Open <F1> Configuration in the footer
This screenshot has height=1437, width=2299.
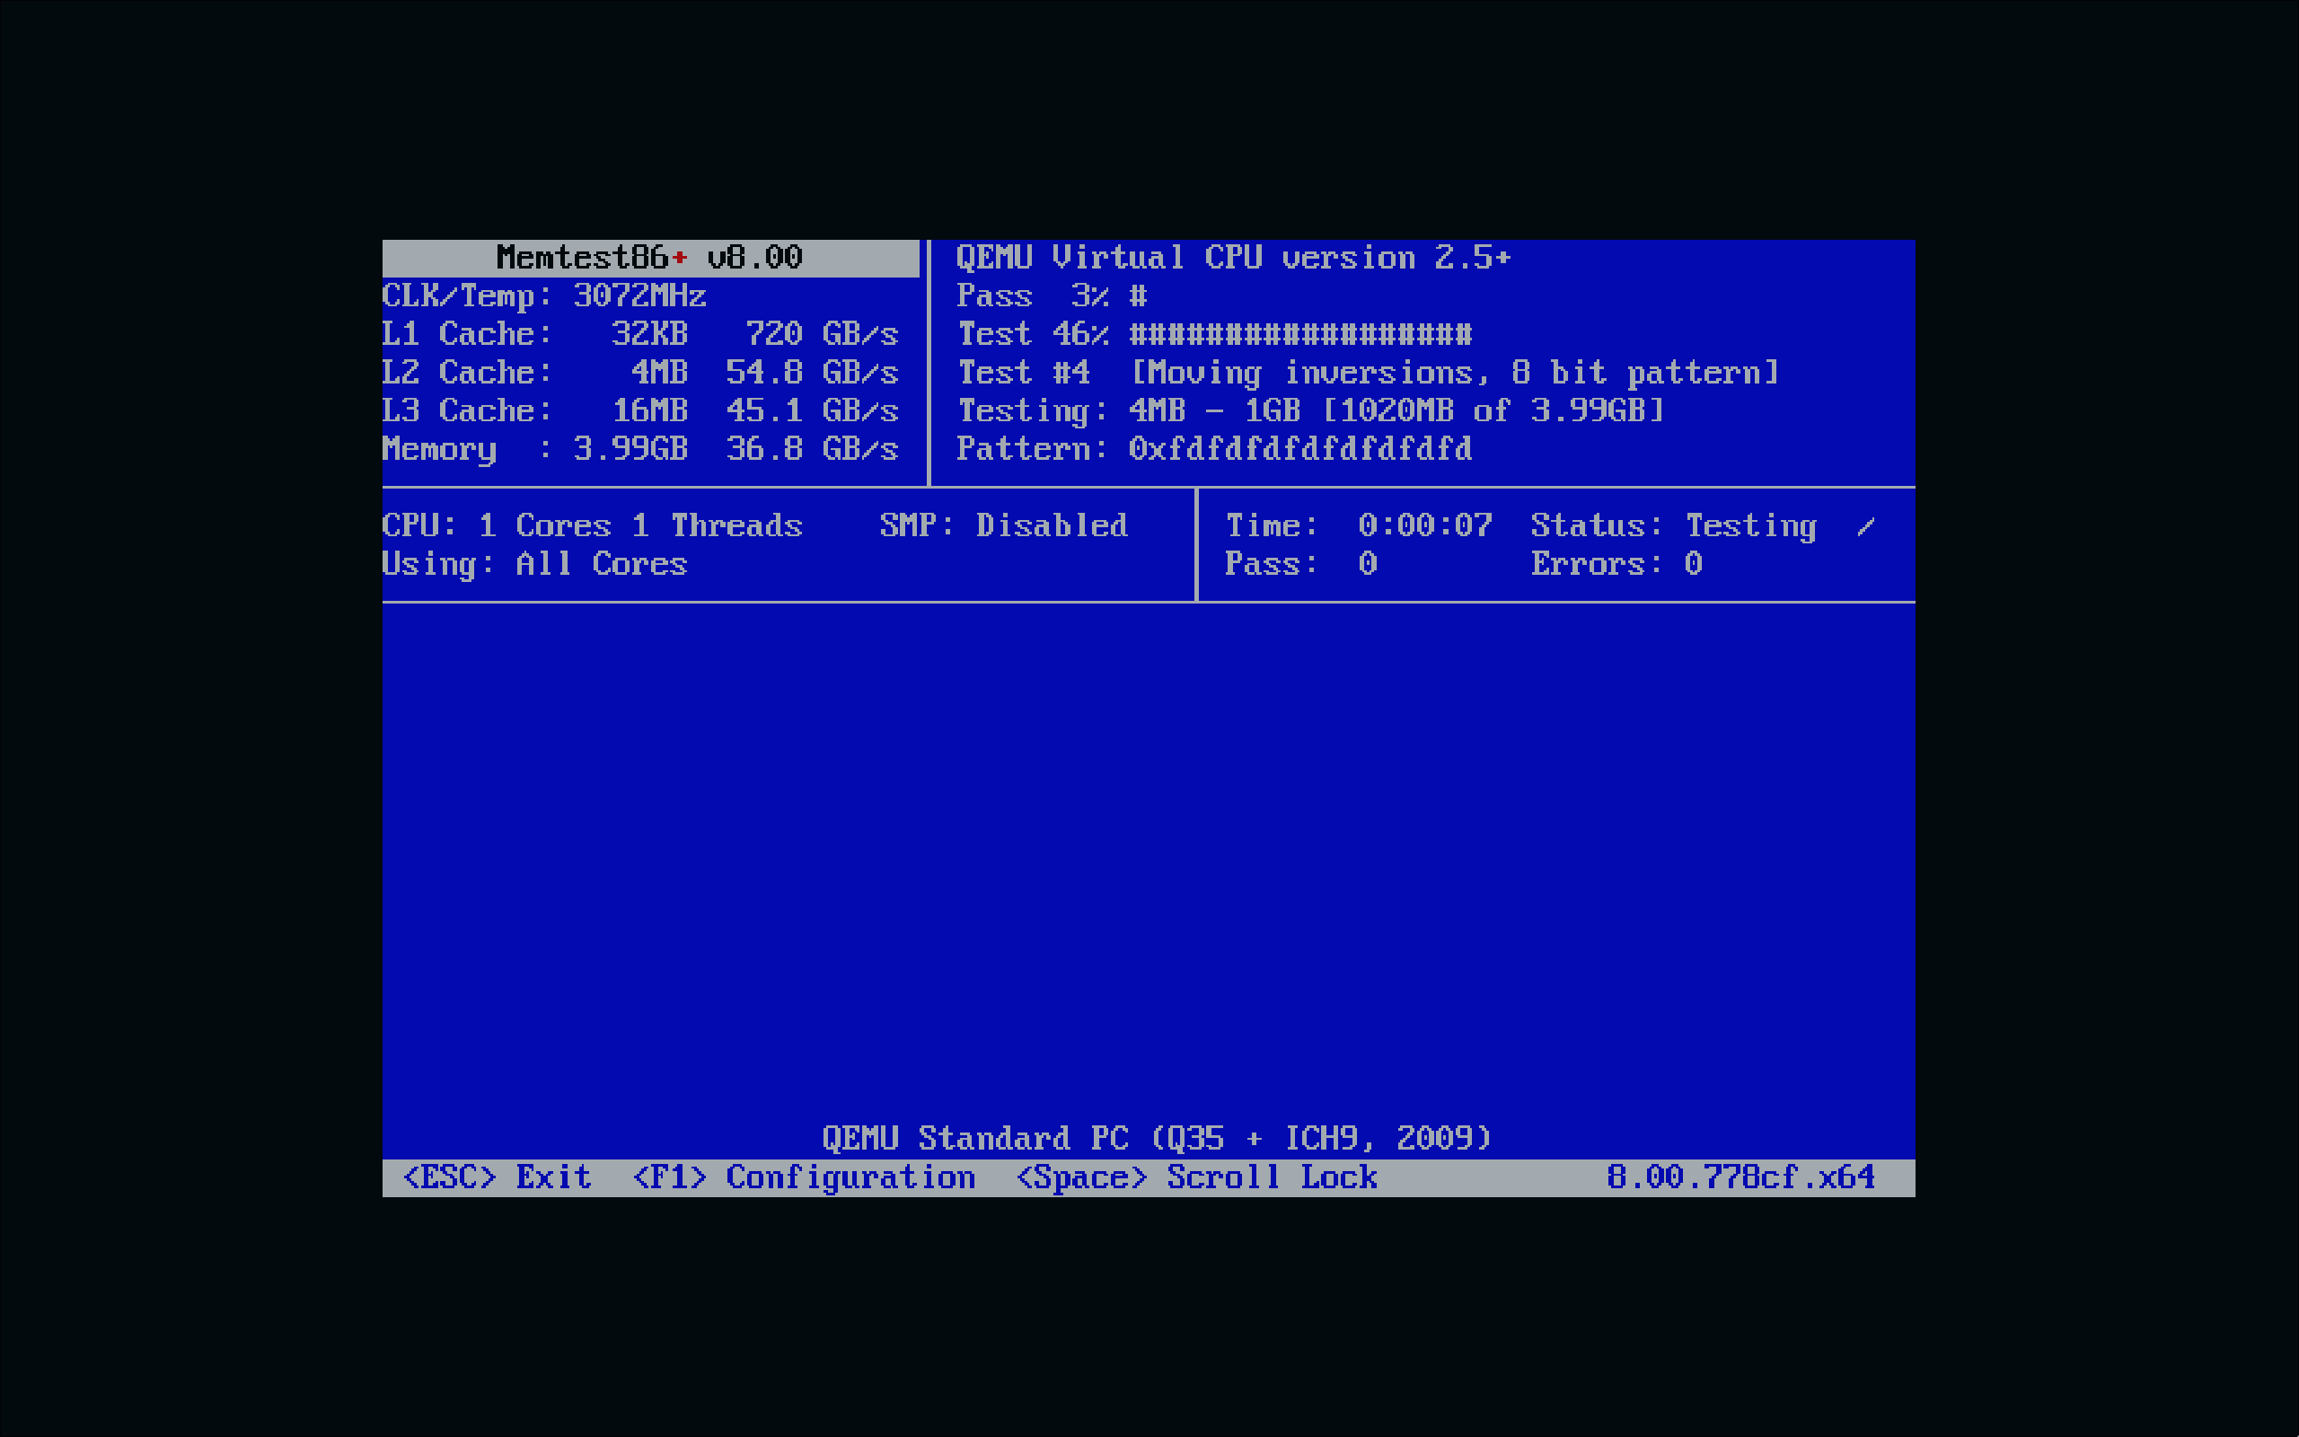click(x=804, y=1177)
